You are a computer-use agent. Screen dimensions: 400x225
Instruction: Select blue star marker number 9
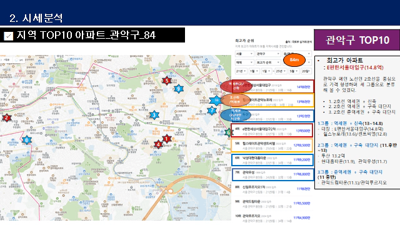coord(179,89)
